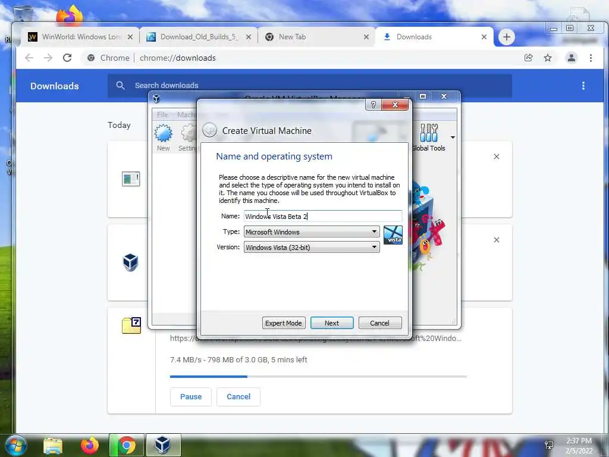Remove the first download entry with X
This screenshot has width=609, height=457.
(497, 156)
